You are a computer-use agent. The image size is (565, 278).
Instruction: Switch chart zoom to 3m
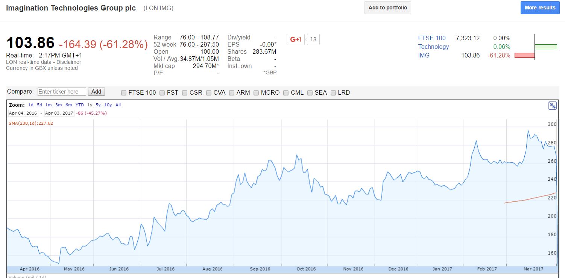point(58,105)
